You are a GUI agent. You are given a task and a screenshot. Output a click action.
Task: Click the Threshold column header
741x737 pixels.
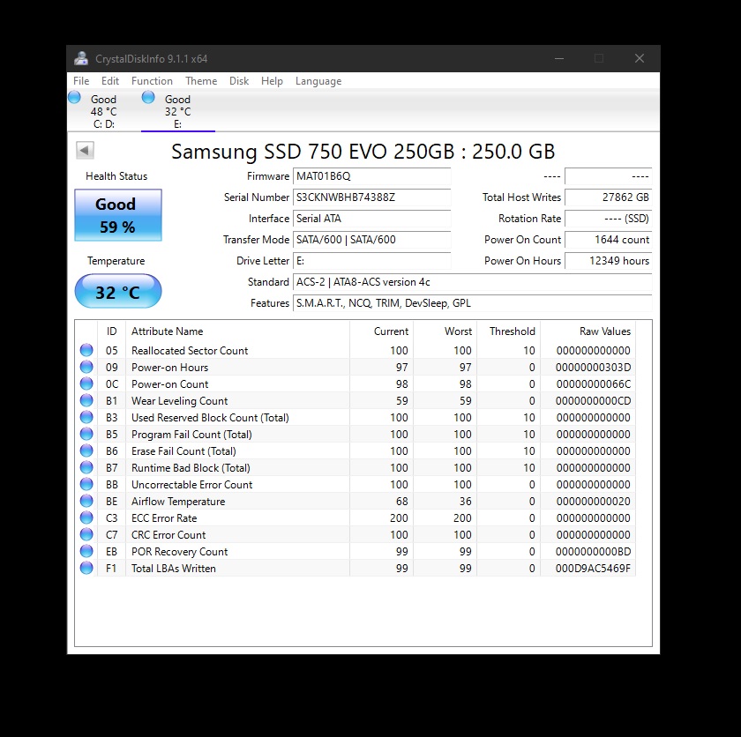508,331
